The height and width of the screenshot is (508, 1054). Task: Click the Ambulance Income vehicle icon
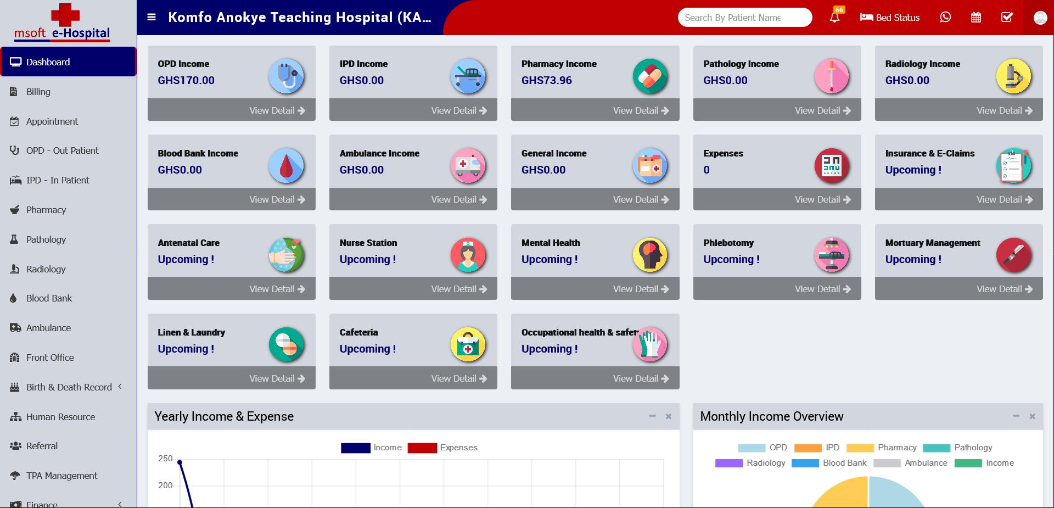(x=468, y=165)
